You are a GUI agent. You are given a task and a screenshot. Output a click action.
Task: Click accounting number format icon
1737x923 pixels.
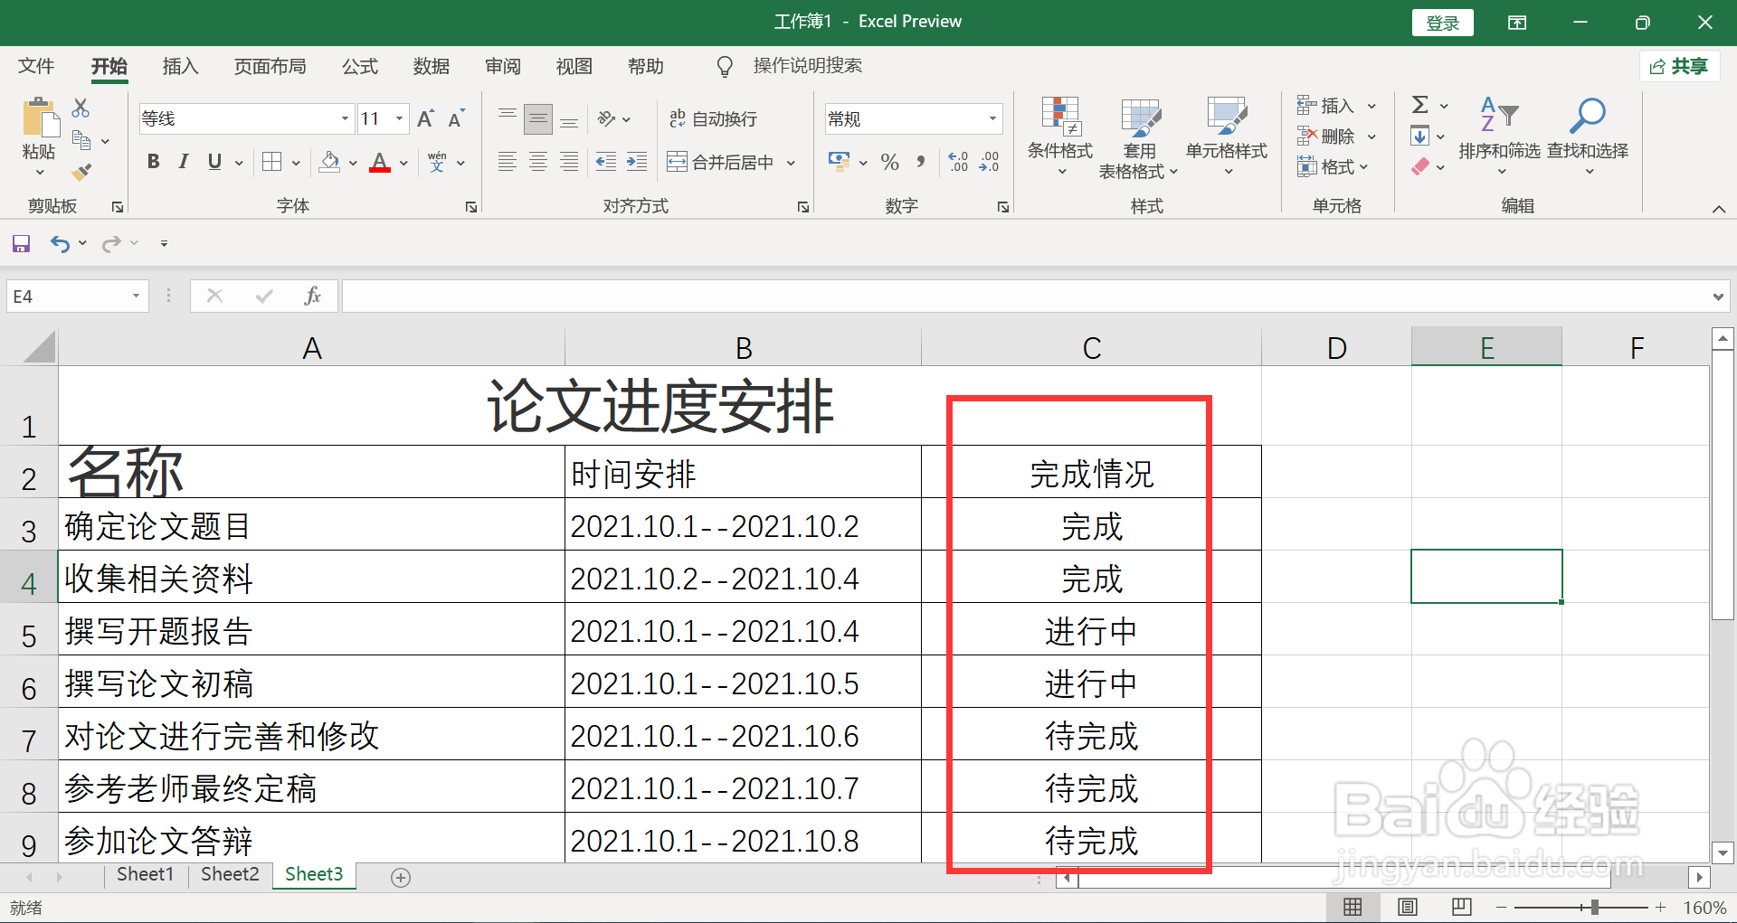[839, 162]
